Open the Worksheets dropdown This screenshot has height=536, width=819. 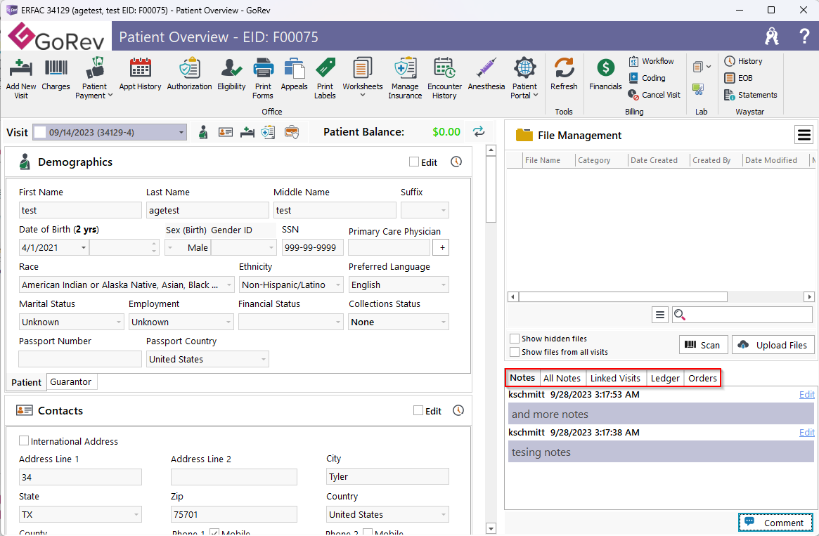point(363,78)
